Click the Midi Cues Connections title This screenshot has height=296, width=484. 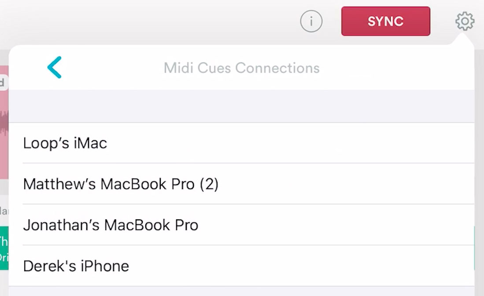tap(242, 68)
